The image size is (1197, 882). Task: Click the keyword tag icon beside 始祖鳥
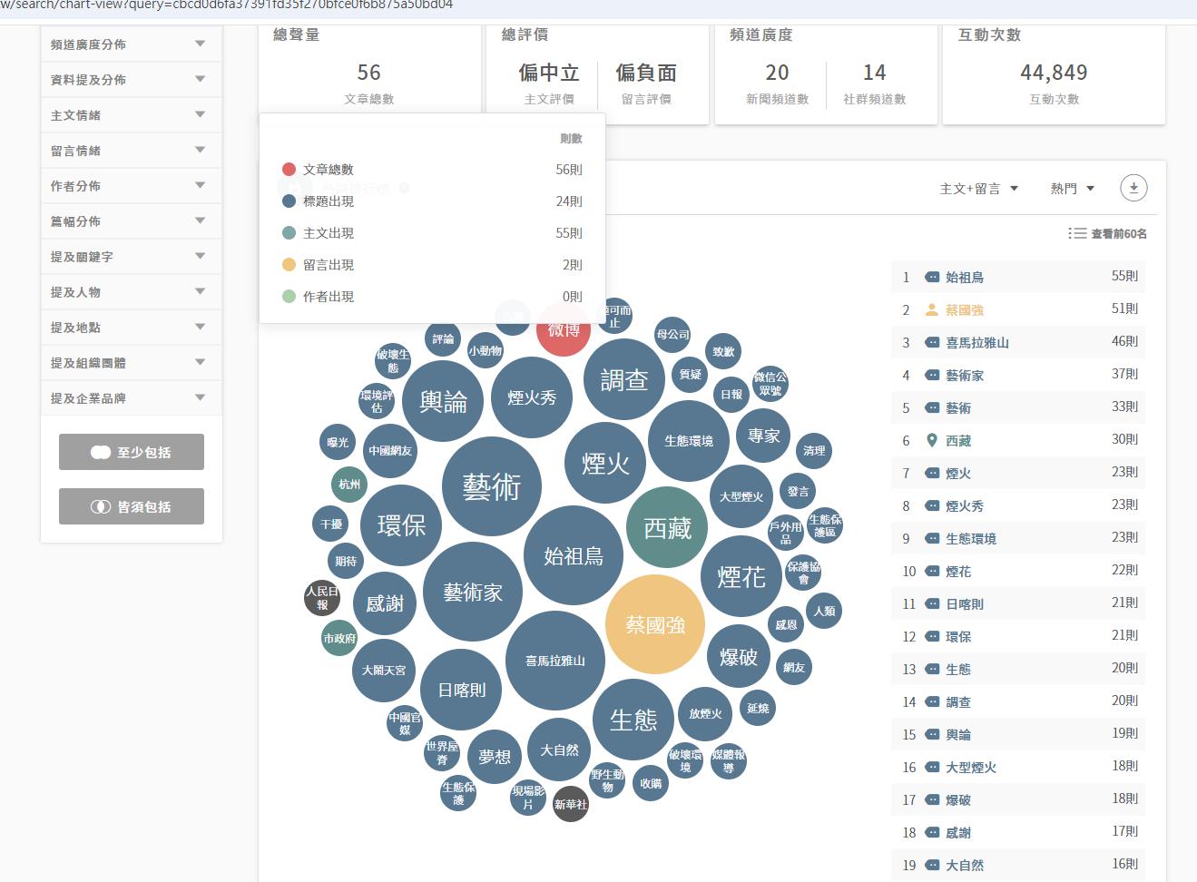click(x=931, y=277)
